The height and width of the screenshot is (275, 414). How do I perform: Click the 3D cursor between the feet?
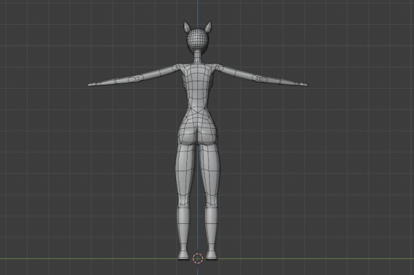[x=198, y=258]
